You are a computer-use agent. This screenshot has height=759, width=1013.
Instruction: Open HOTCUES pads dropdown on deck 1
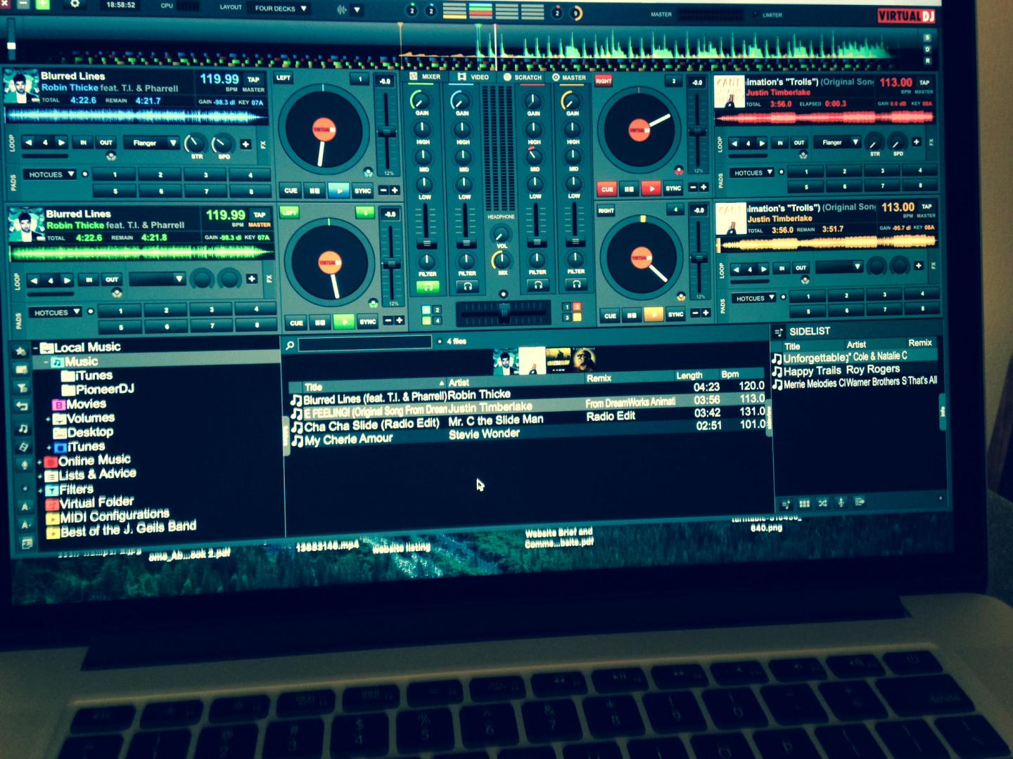point(51,174)
